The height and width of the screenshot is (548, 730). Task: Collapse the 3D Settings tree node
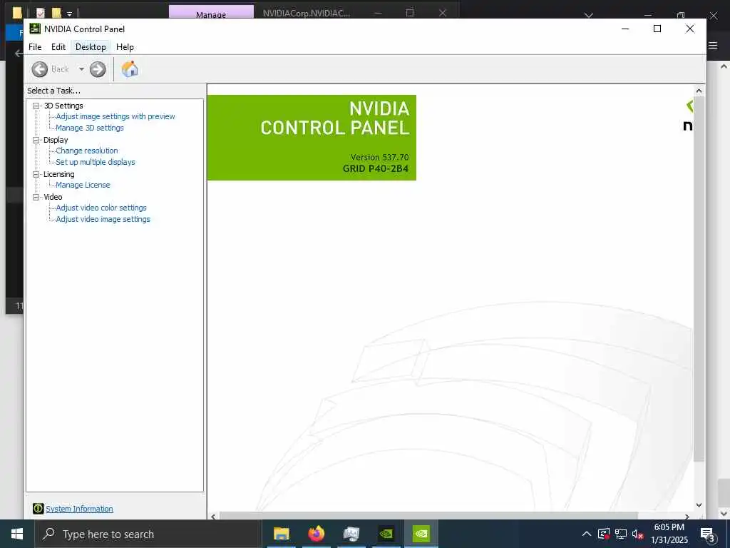click(x=36, y=106)
